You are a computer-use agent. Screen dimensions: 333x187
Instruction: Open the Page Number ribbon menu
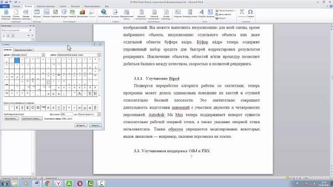pos(166,15)
